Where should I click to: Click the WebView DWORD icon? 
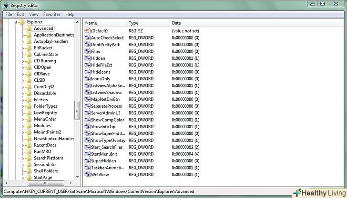(87, 174)
